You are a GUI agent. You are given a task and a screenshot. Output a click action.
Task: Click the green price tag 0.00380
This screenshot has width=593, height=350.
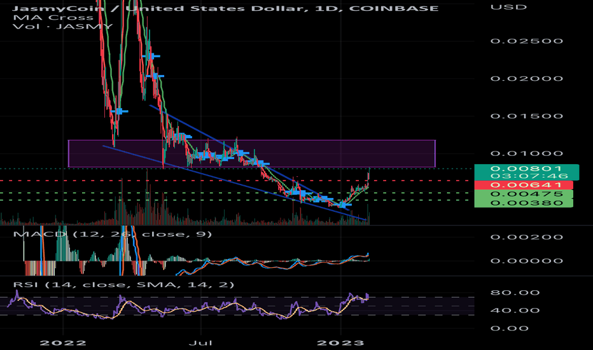pyautogui.click(x=524, y=203)
